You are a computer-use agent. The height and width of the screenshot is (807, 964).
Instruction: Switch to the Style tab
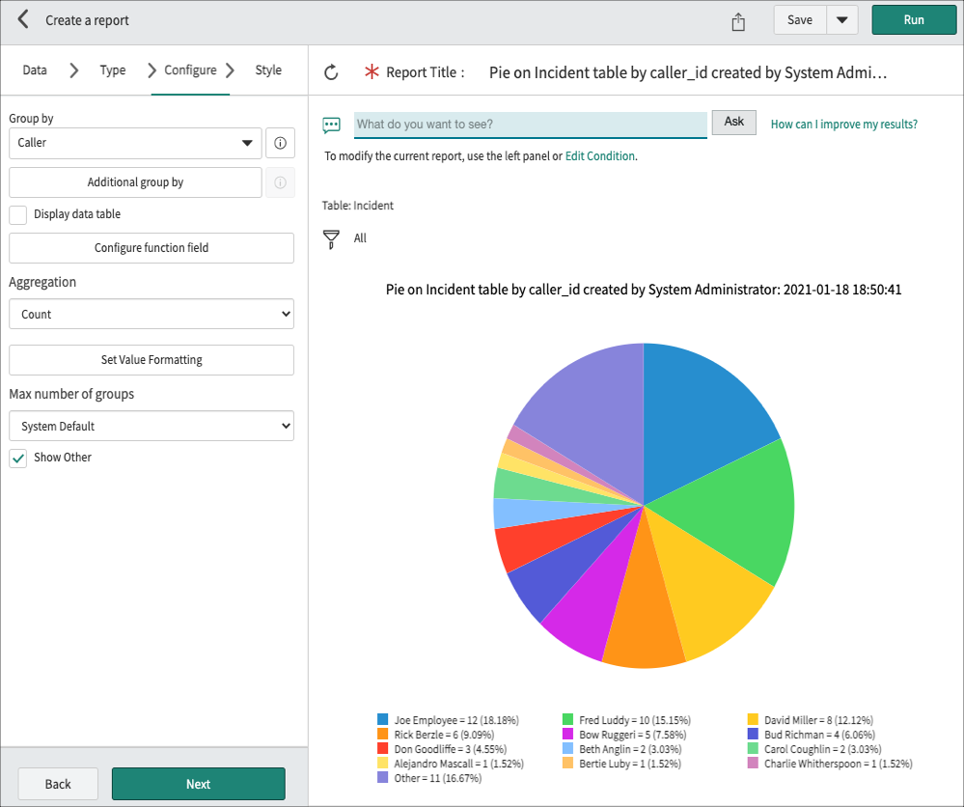(x=267, y=70)
